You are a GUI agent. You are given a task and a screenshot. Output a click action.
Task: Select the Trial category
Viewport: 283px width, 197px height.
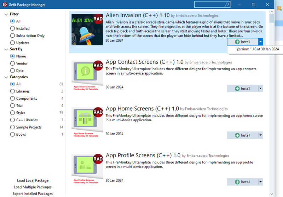click(12, 106)
